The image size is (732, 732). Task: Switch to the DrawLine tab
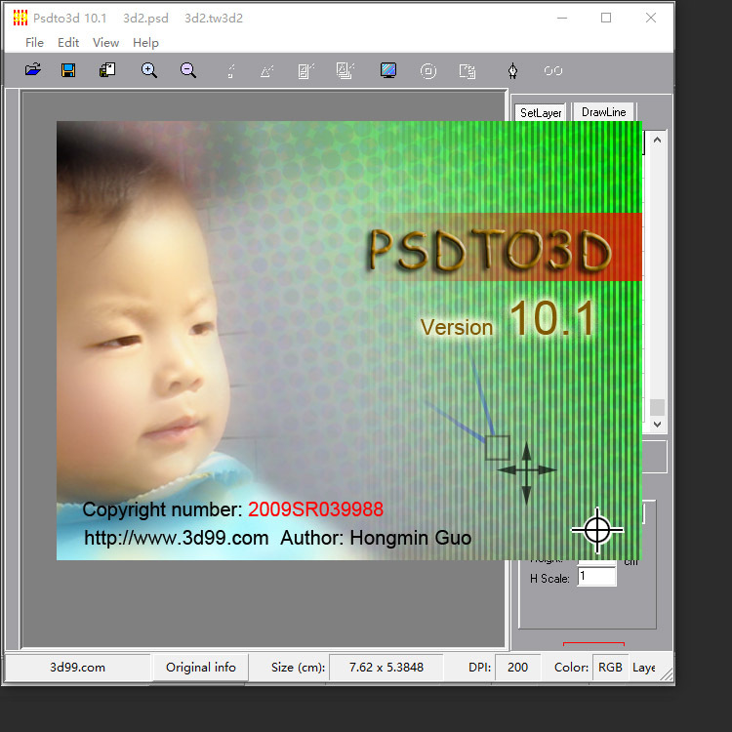point(603,112)
